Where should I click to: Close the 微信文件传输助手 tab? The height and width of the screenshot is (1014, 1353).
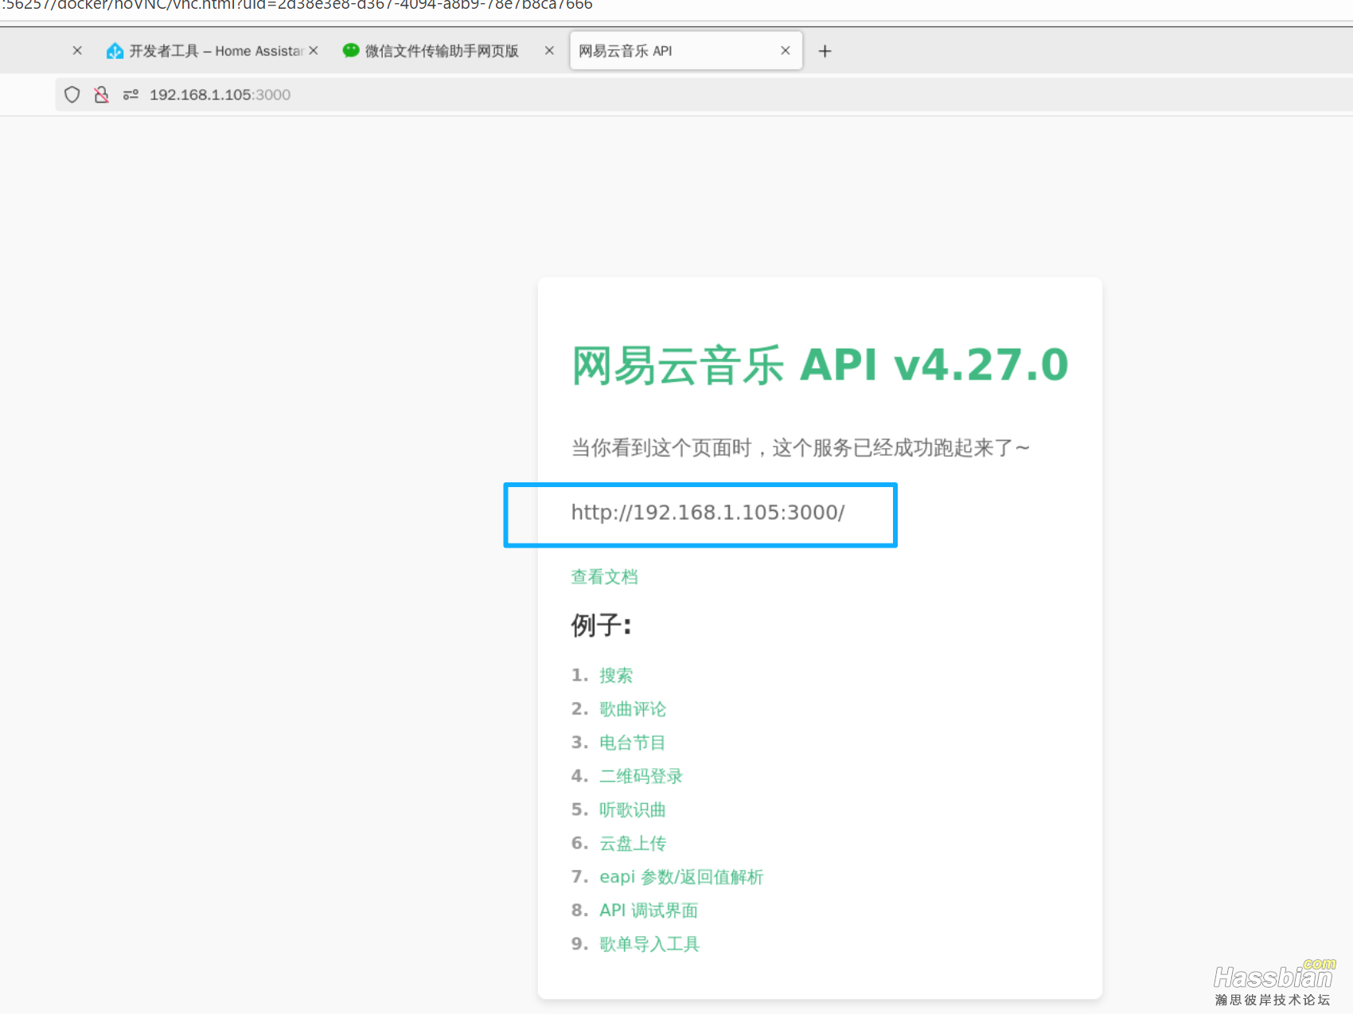point(549,50)
